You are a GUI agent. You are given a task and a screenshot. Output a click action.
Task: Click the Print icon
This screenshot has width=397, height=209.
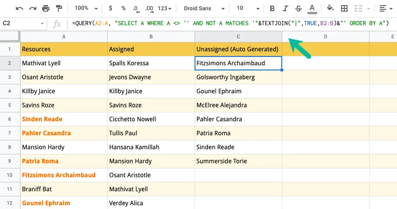(x=46, y=8)
